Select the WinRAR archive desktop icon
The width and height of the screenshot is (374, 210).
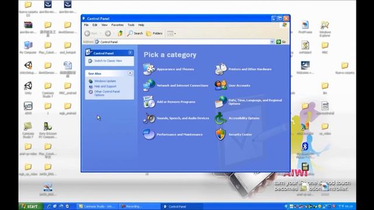click(28, 27)
